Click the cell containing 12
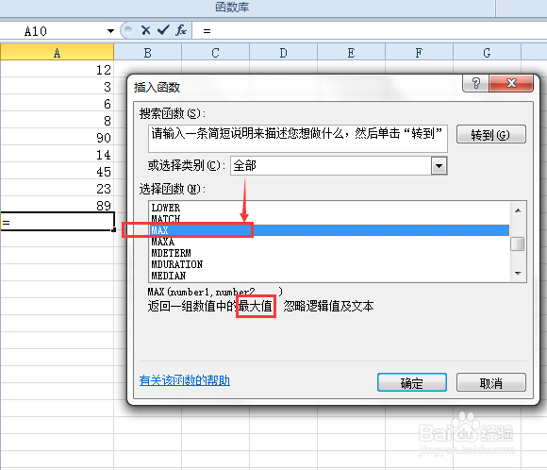Viewport: 547px width, 470px height. tap(57, 69)
